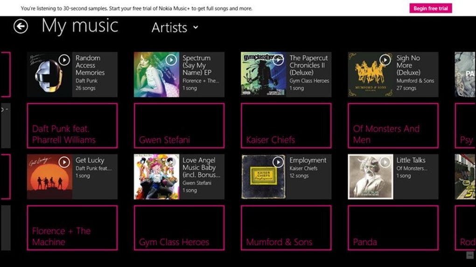Viewport: 476px width, 267px height.
Task: Open the Gwen Stefani artist tile
Action: [179, 126]
